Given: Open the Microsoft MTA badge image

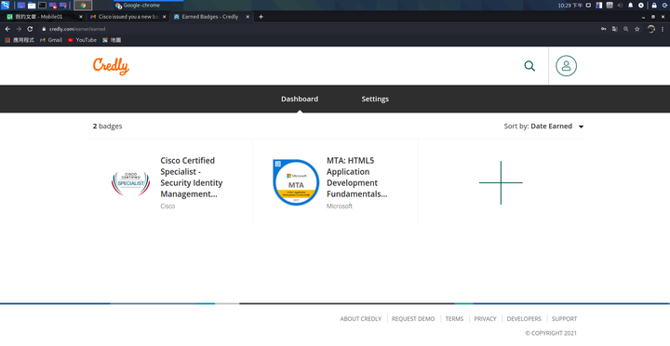Looking at the screenshot, I should tap(296, 182).
